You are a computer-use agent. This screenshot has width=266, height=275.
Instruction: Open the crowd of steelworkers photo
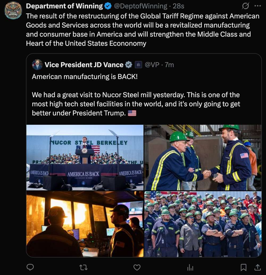click(203, 224)
